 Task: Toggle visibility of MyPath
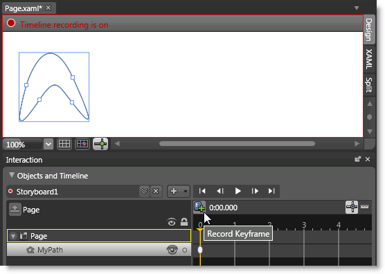[172, 250]
